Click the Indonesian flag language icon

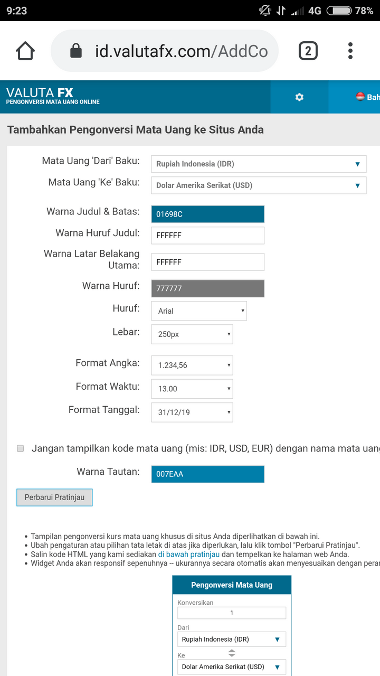(x=360, y=97)
